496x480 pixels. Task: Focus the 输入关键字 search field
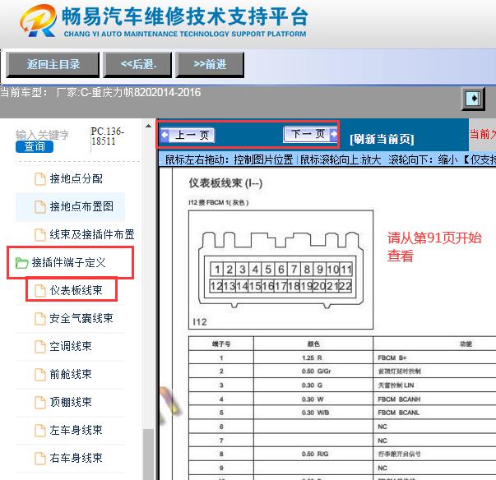pos(42,135)
